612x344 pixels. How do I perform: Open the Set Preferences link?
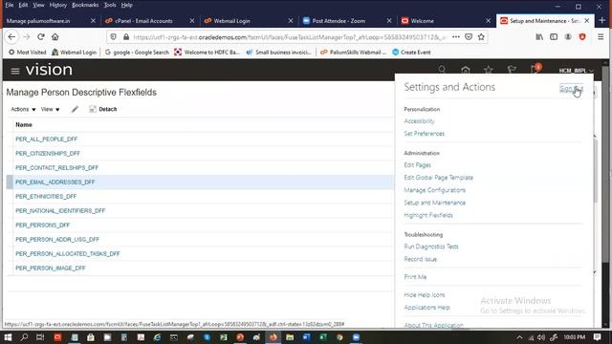click(424, 134)
